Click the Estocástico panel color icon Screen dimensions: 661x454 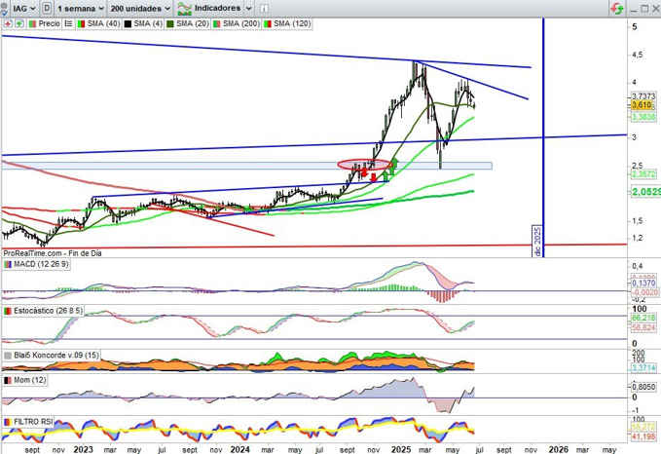8,311
